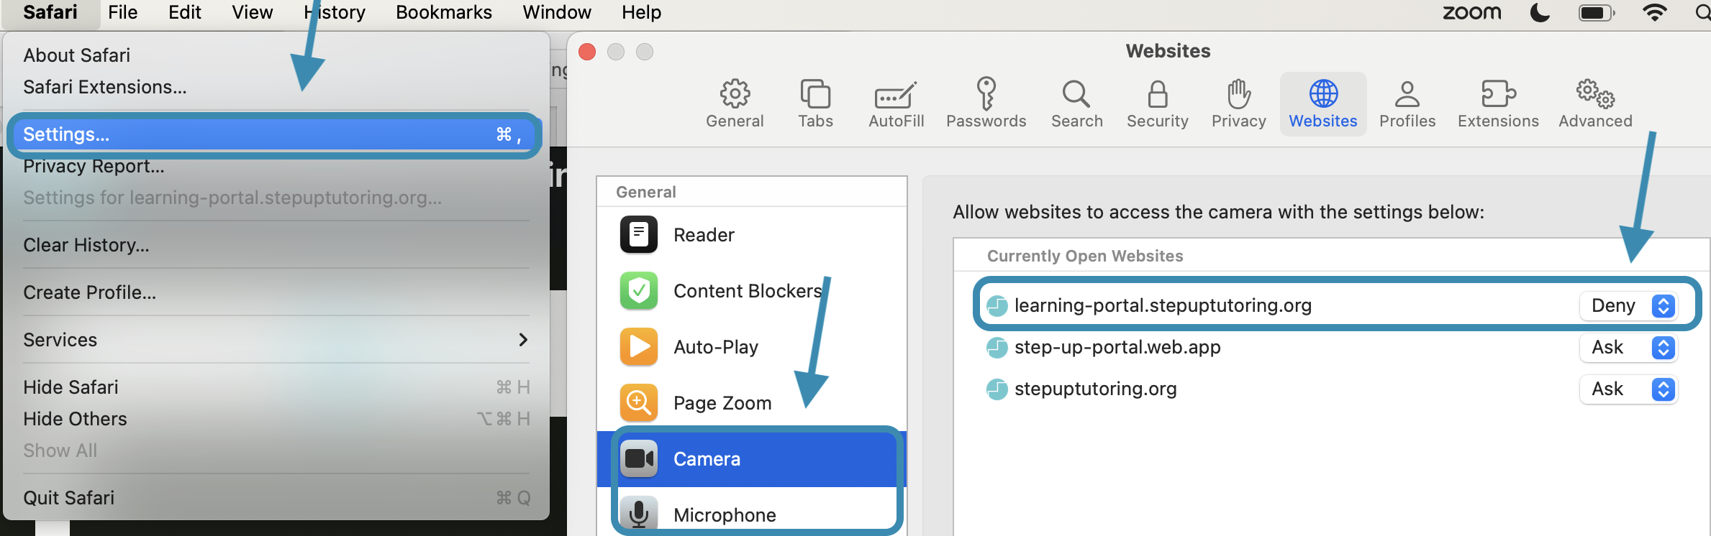Choose Quit Safari menu item
Image resolution: width=1711 pixels, height=536 pixels.
click(x=276, y=498)
